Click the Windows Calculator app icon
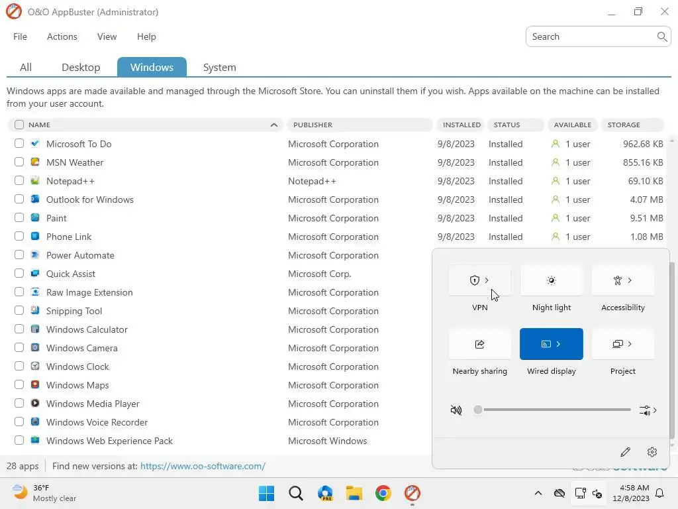 [35, 329]
